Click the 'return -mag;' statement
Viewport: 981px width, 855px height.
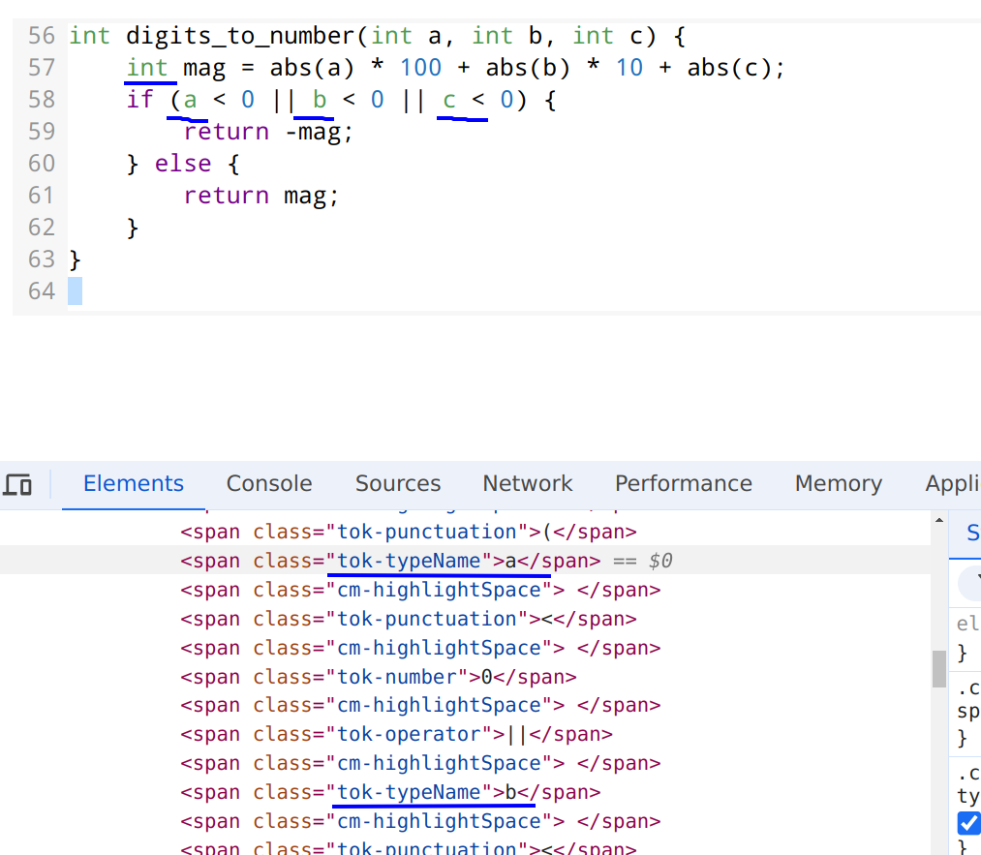click(x=268, y=132)
